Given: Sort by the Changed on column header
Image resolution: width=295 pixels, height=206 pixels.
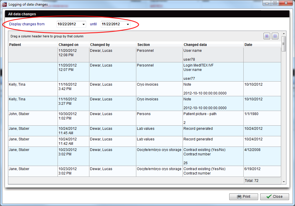Looking at the screenshot, I should coord(73,45).
